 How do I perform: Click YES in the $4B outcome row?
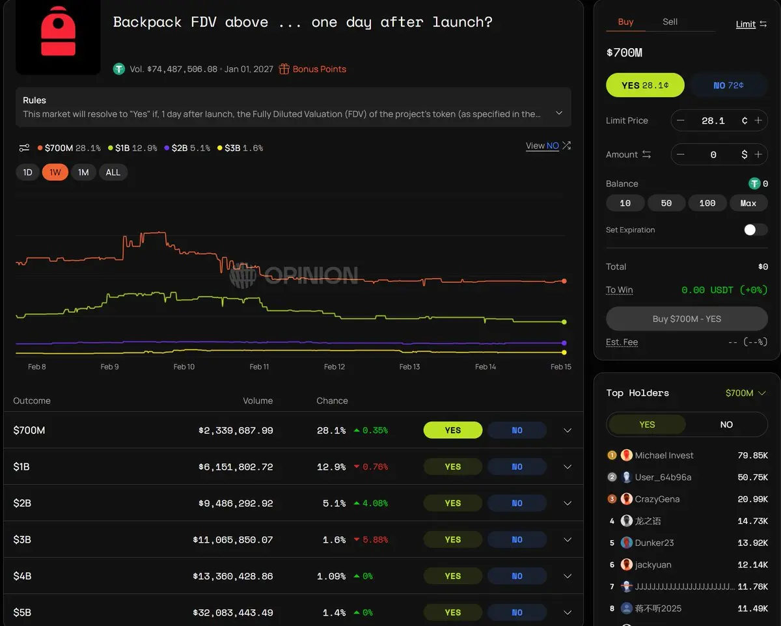(x=453, y=576)
